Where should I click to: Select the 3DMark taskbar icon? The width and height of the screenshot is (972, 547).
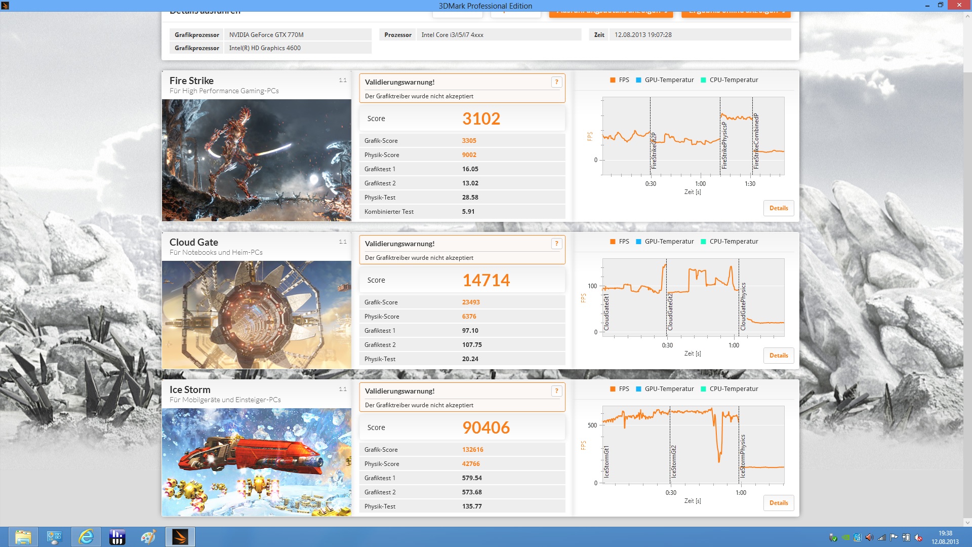180,537
